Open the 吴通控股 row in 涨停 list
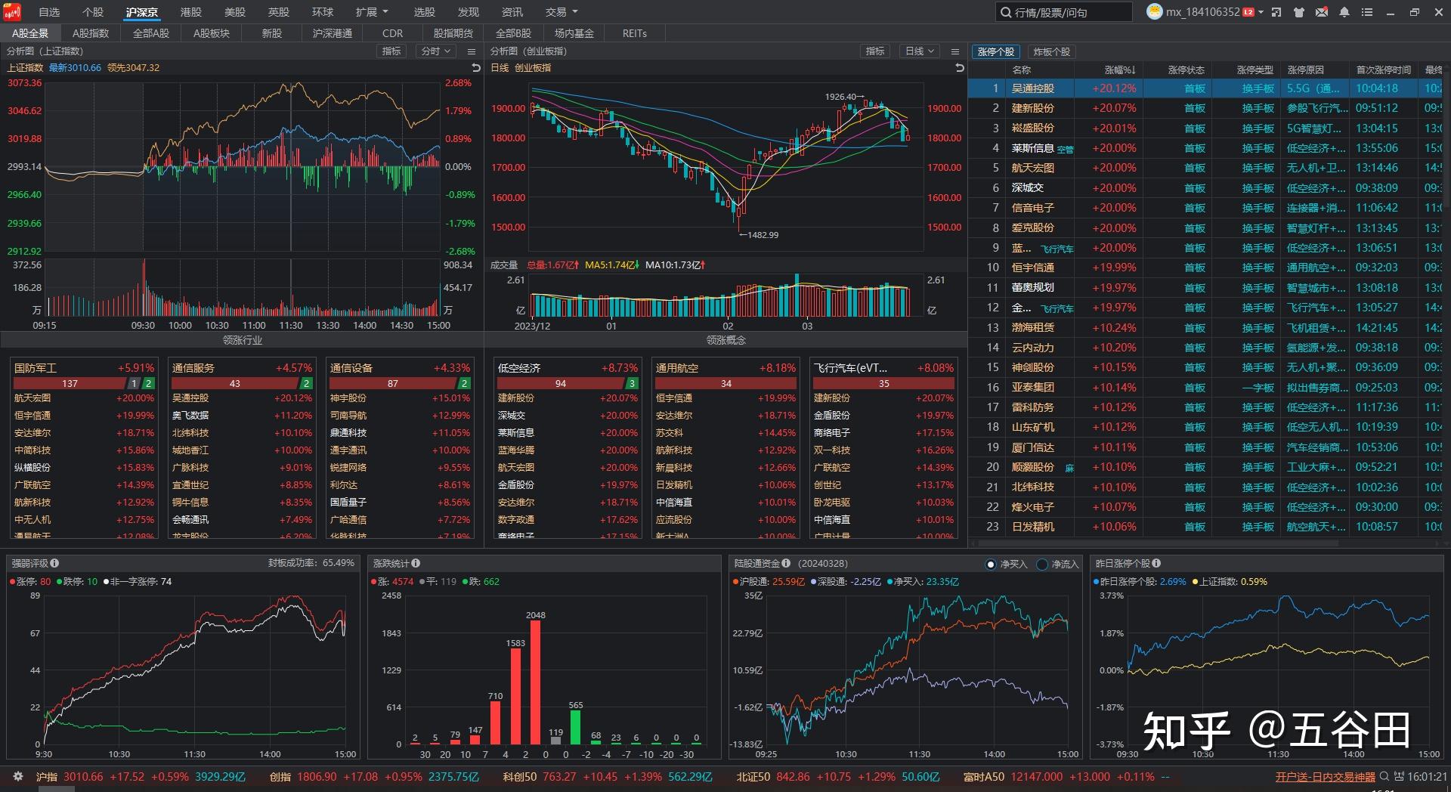 [x=1206, y=88]
